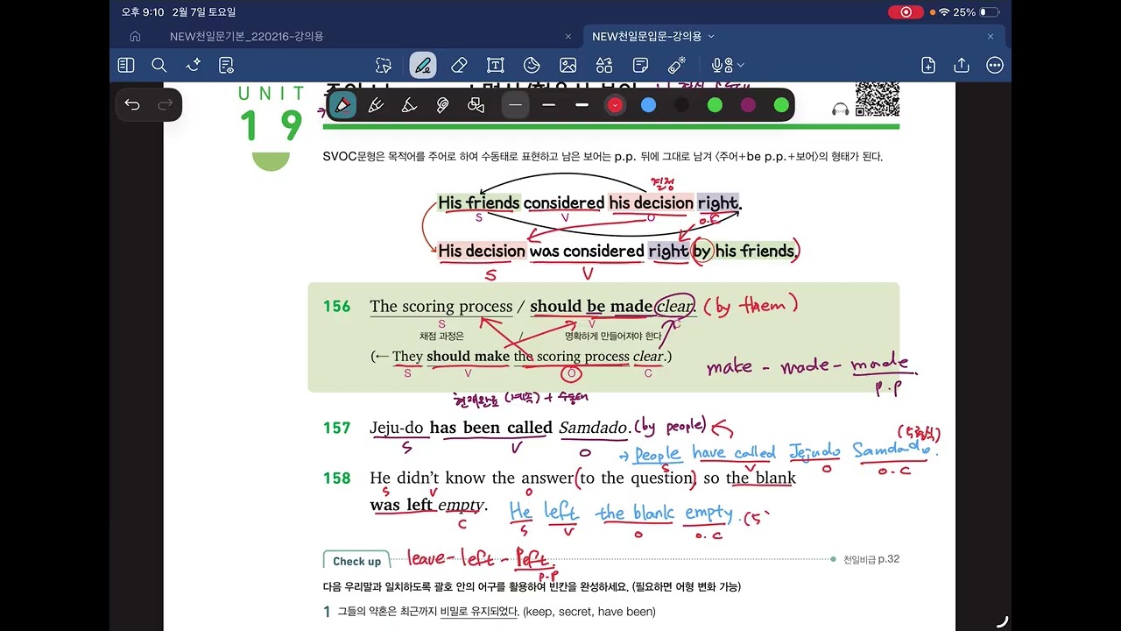
Task: Tap the headphone audio icon
Action: (840, 110)
